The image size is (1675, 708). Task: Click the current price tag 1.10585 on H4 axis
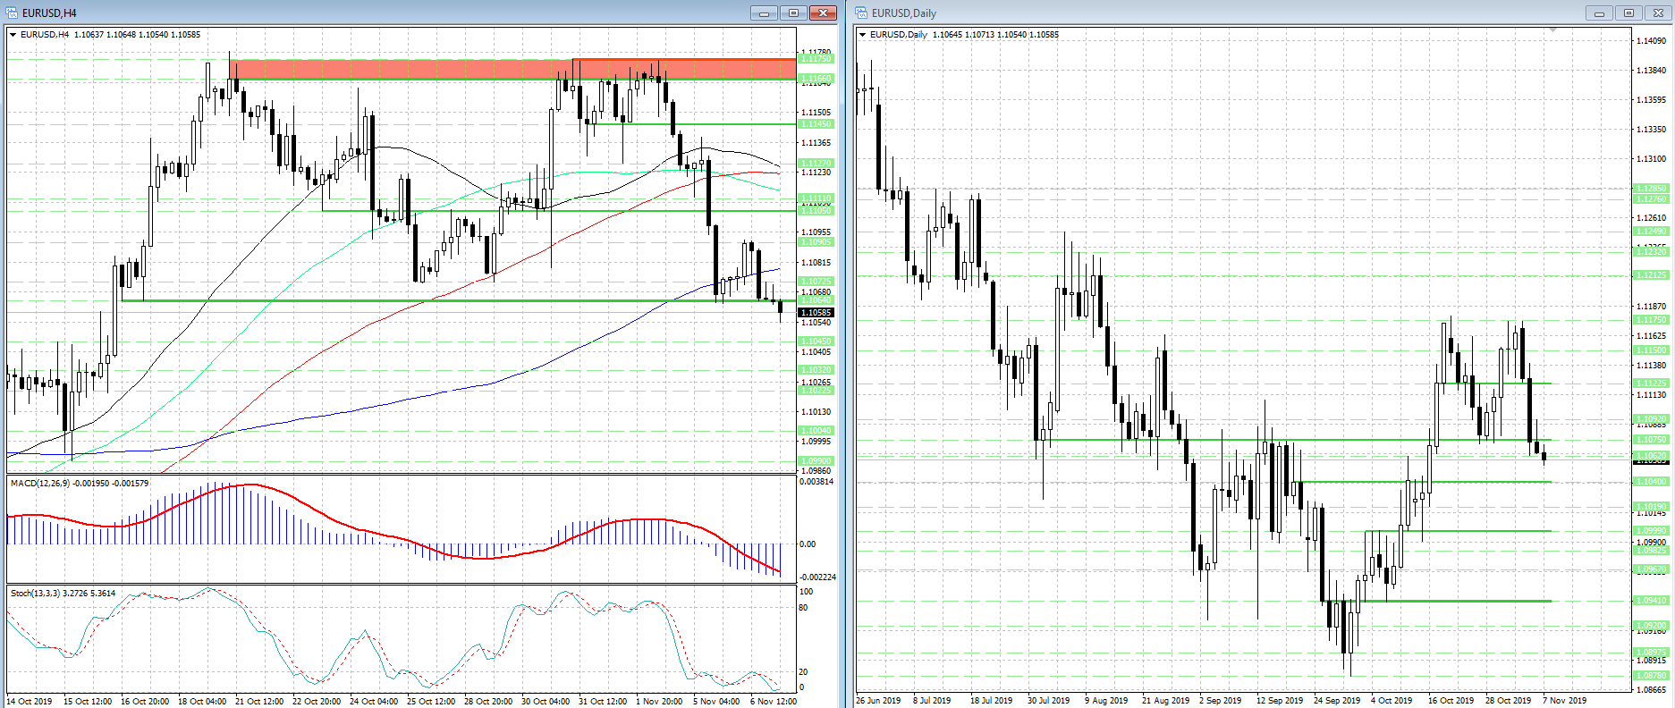[x=816, y=313]
